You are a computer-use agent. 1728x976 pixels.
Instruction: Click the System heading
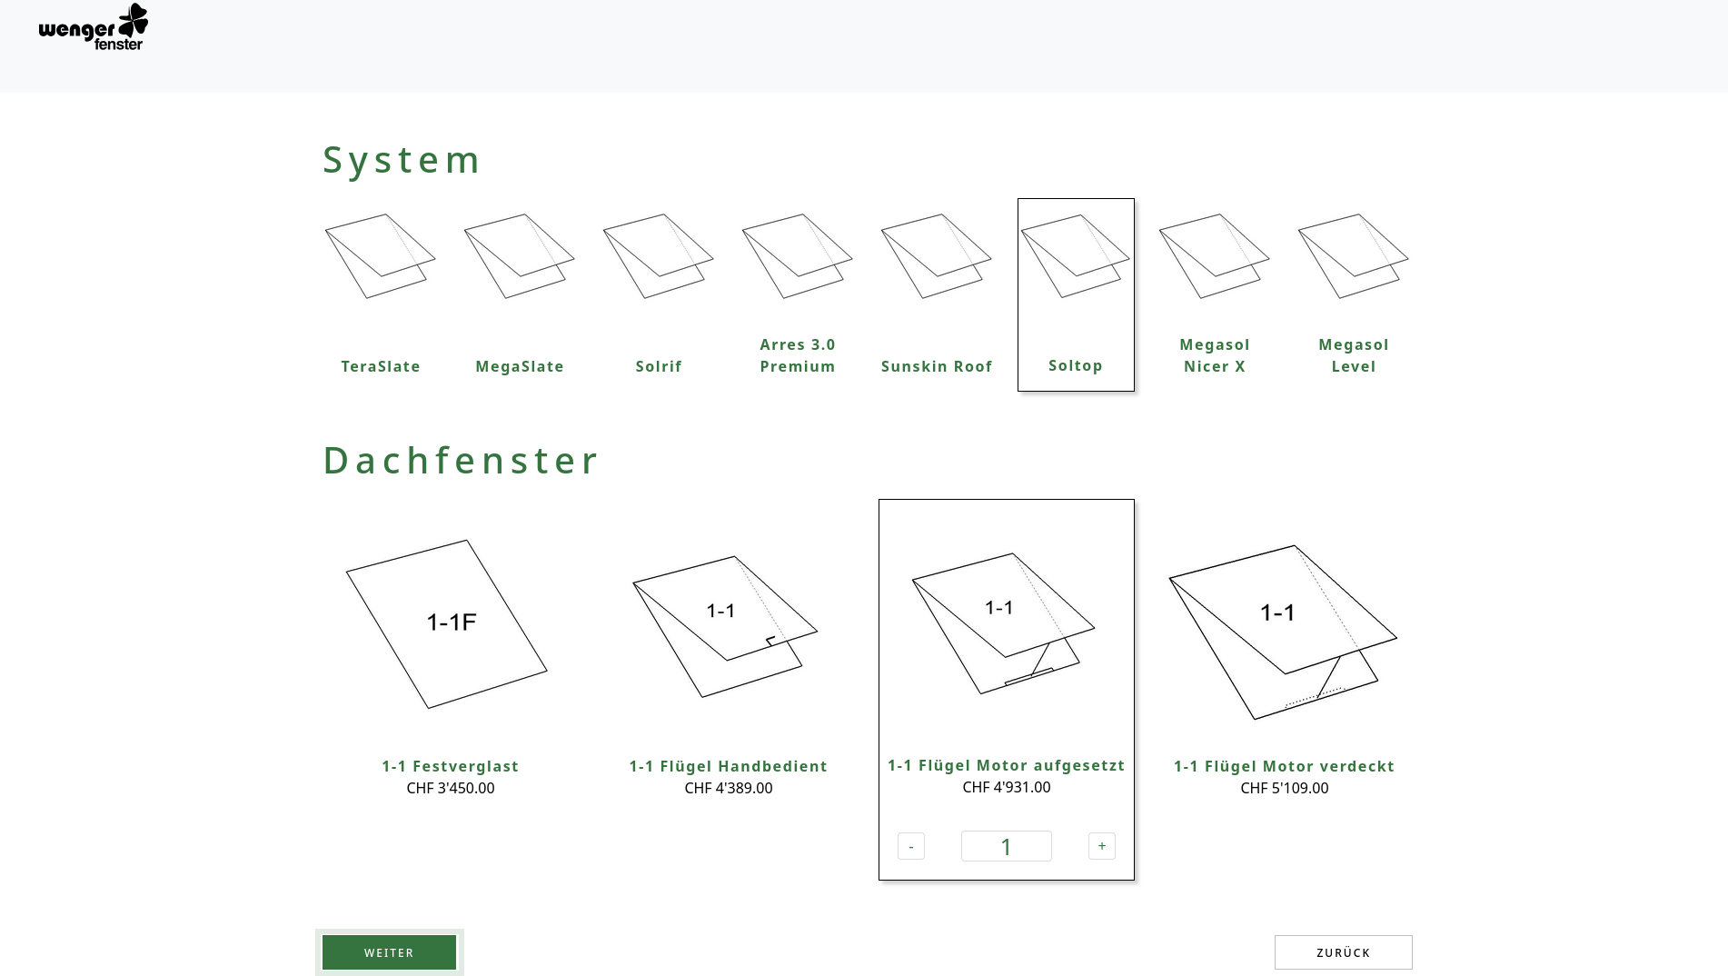(402, 160)
